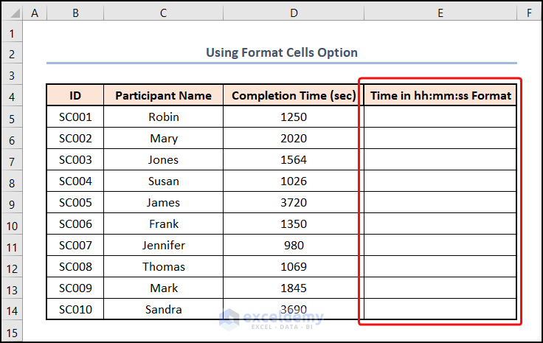The image size is (543, 343).
Task: Select the cell with value 1250
Action: [294, 117]
